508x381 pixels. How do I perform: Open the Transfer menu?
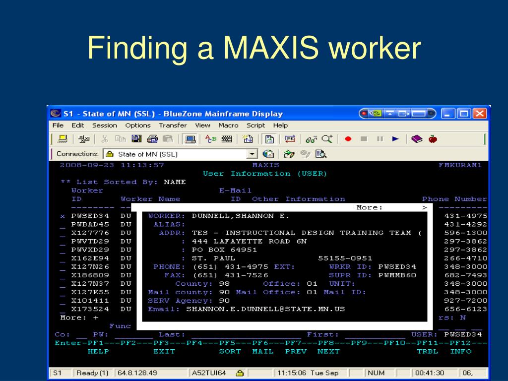[x=173, y=126]
